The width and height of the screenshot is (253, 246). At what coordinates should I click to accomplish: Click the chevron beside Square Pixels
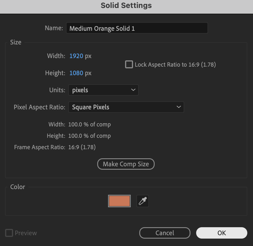[x=179, y=107]
